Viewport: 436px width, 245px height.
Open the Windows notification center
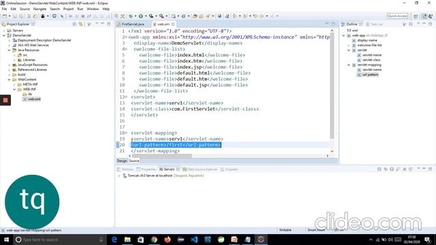(428, 240)
